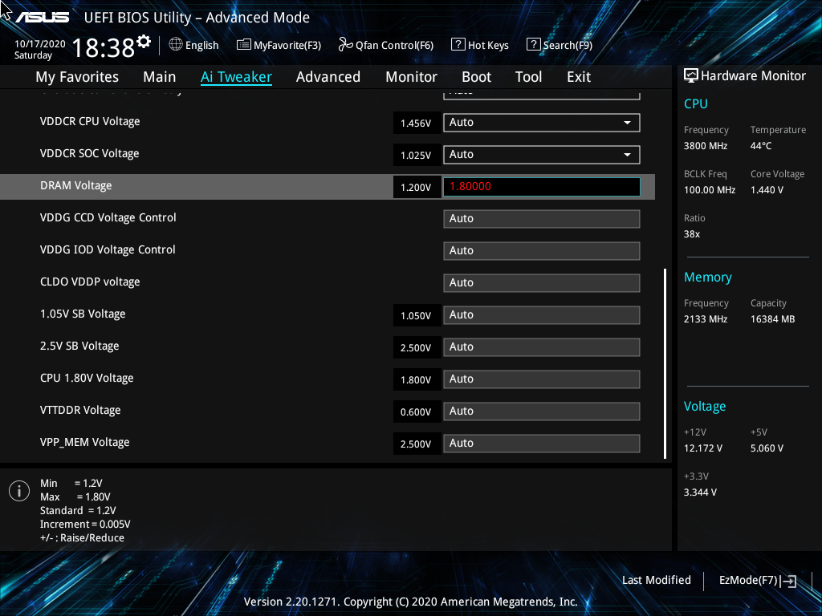Click the ASUS logo
This screenshot has height=616, width=822.
point(42,18)
